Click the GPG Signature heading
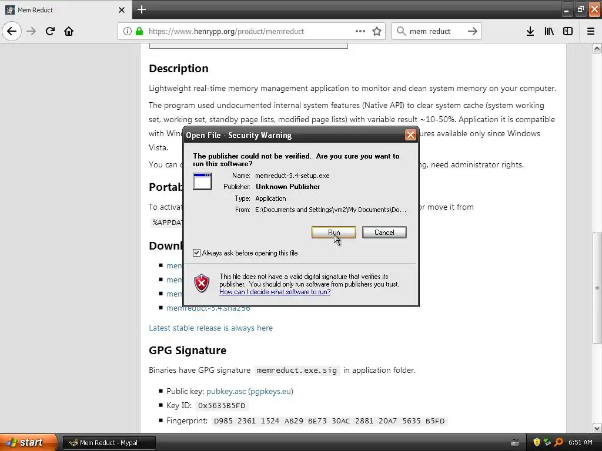The width and height of the screenshot is (602, 451). click(x=188, y=350)
